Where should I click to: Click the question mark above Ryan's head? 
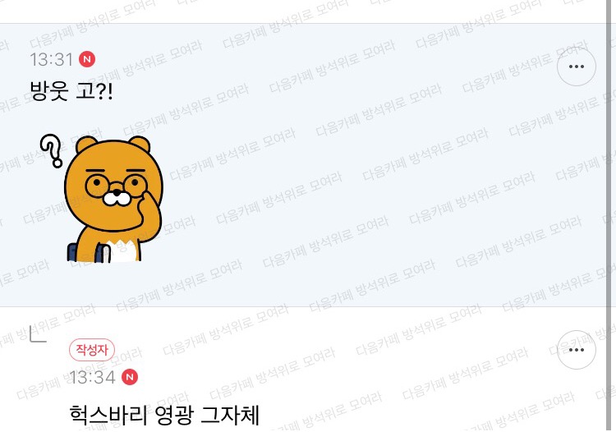tap(52, 150)
